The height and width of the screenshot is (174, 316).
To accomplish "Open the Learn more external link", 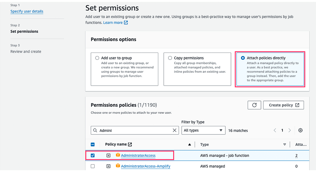I will pos(115,22).
